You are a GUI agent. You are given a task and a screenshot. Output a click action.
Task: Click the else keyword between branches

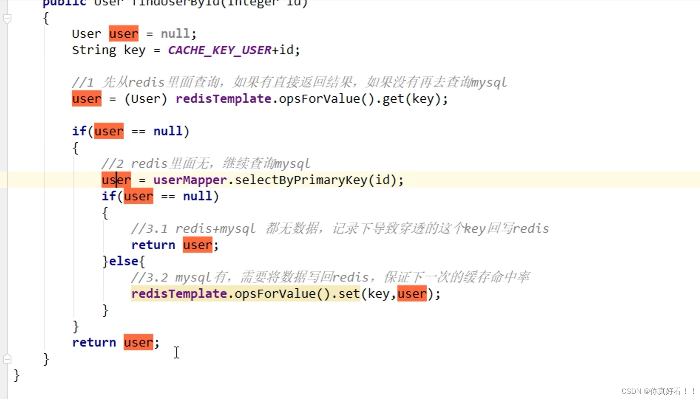[124, 260]
